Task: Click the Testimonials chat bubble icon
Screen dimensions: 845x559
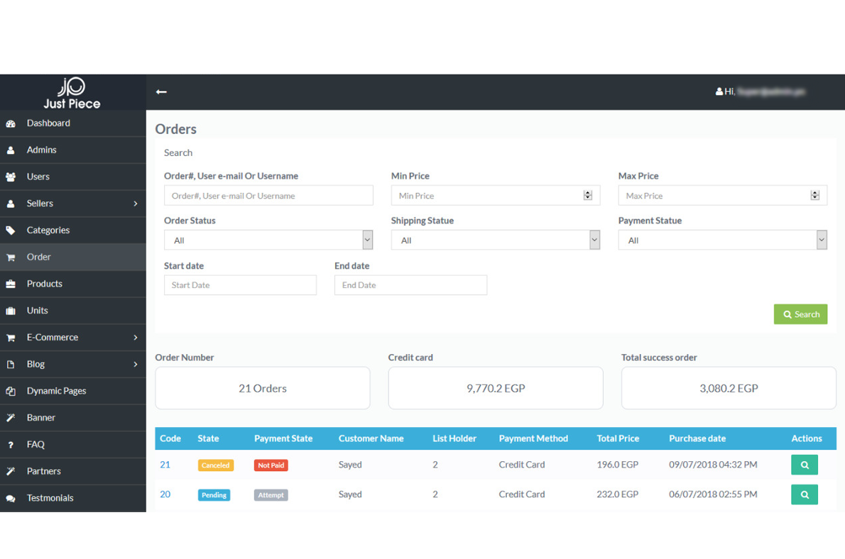Action: (11, 499)
